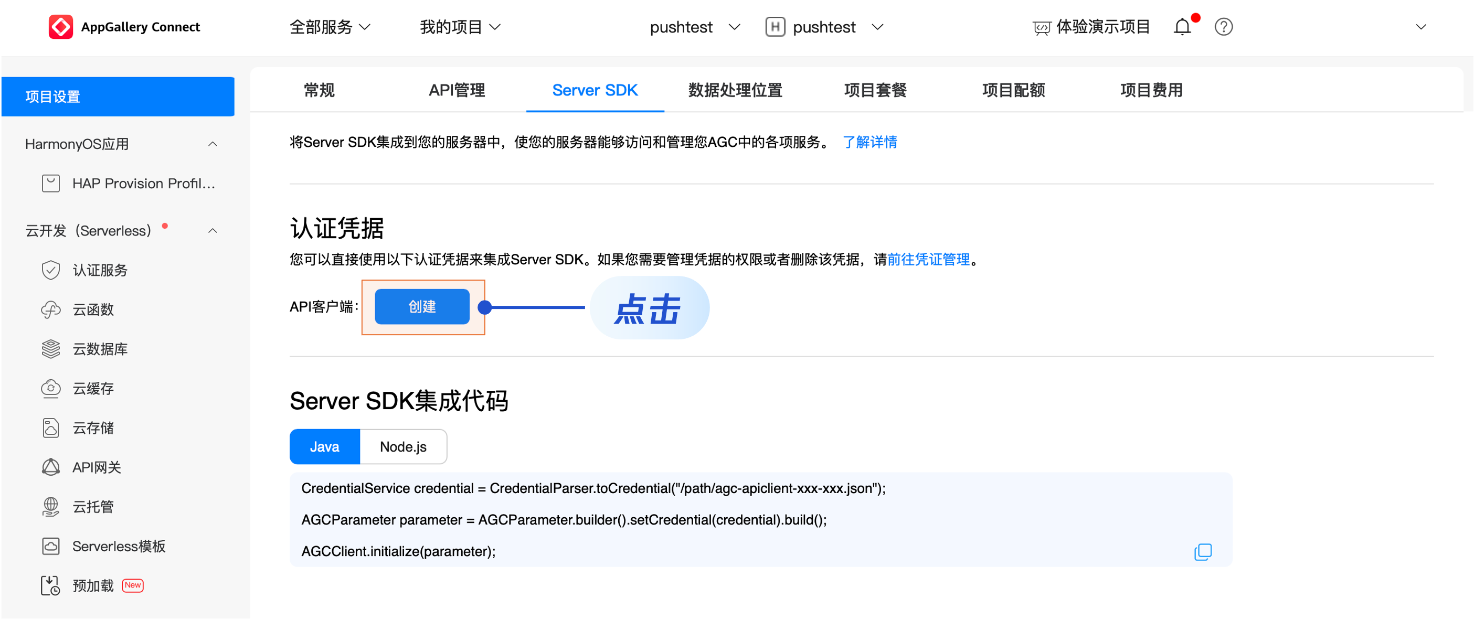Open 认证服务 in the sidebar
Screen dimensions: 1474x620
pyautogui.click(x=100, y=270)
